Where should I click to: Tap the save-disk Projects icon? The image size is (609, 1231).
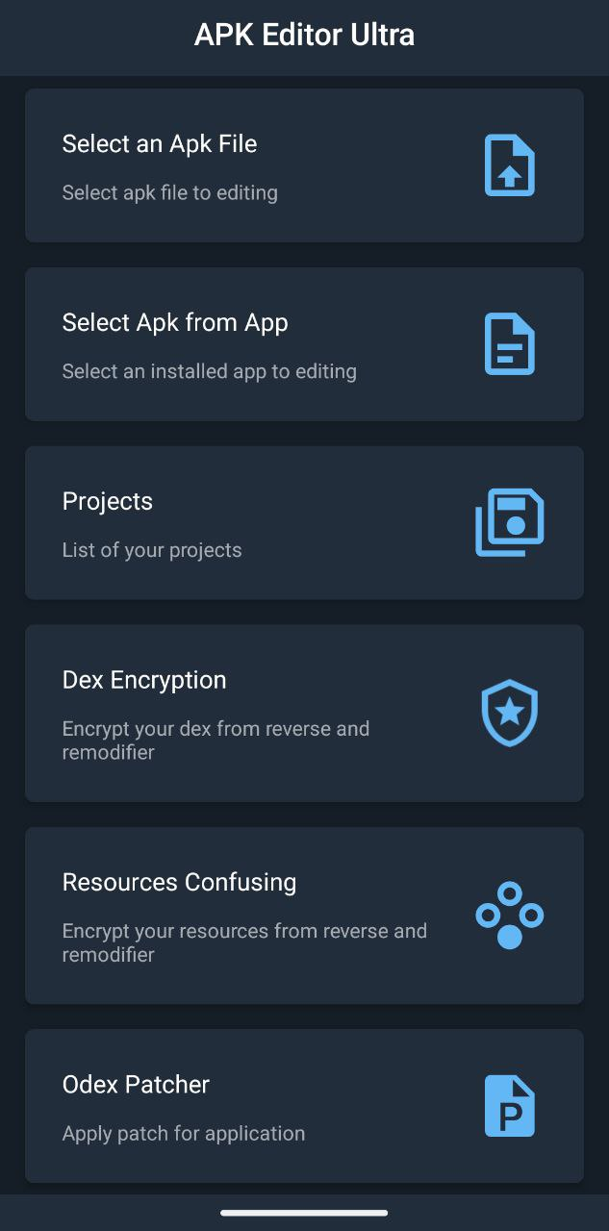click(x=509, y=522)
